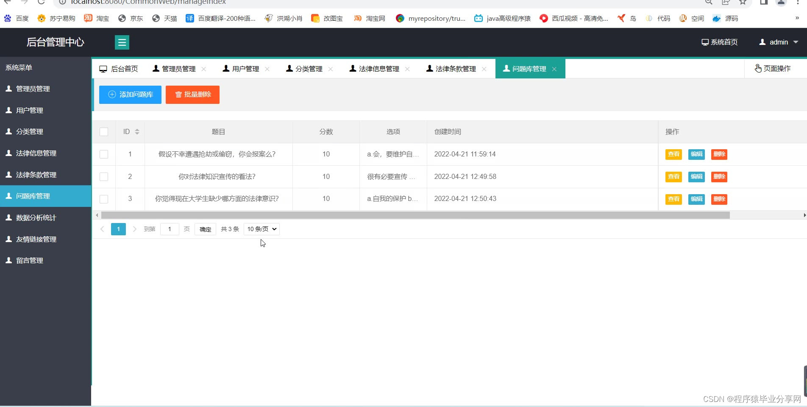Check the row with ID 1

(104, 154)
